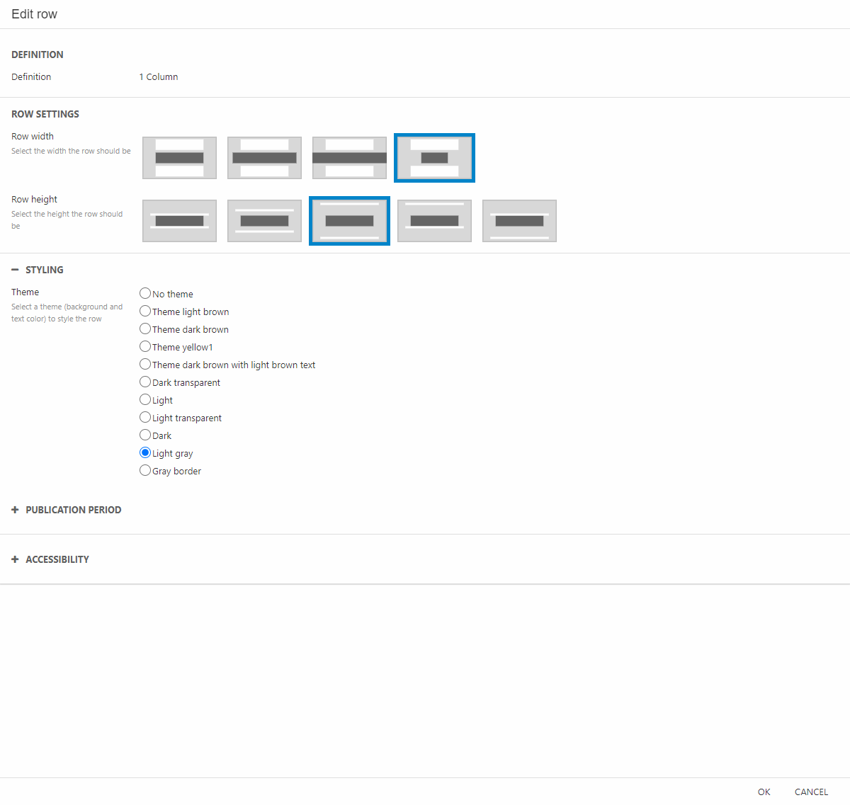Image resolution: width=850 pixels, height=805 pixels.
Task: Pick the Theme yellow1 radio button
Action: 145,346
